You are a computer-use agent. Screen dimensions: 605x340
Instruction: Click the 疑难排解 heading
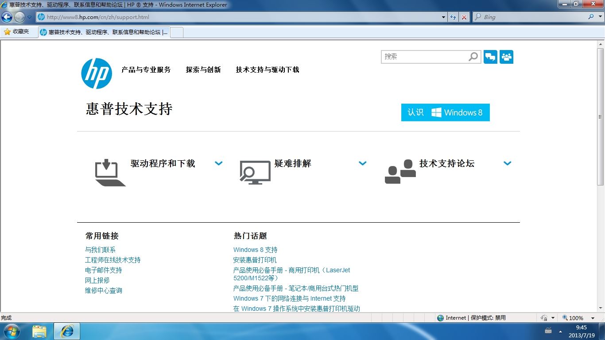293,163
